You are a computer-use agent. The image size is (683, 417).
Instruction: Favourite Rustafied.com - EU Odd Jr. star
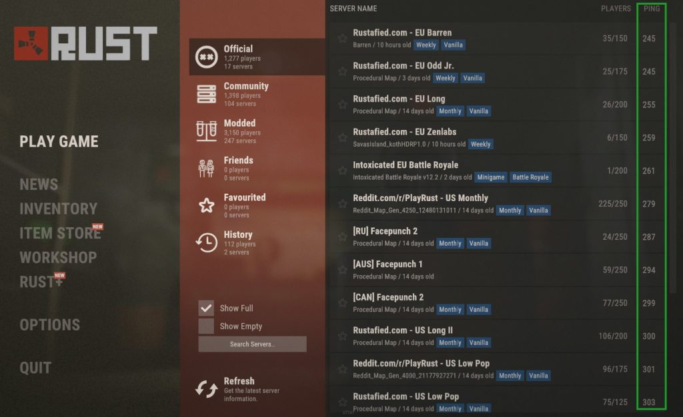pos(343,71)
